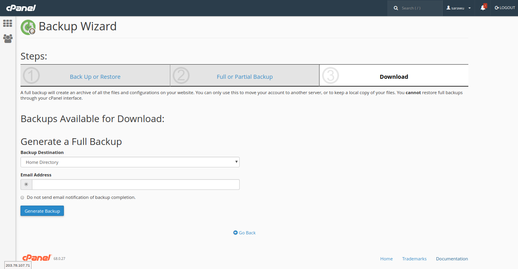Open the User Manager people icon

click(x=7, y=39)
